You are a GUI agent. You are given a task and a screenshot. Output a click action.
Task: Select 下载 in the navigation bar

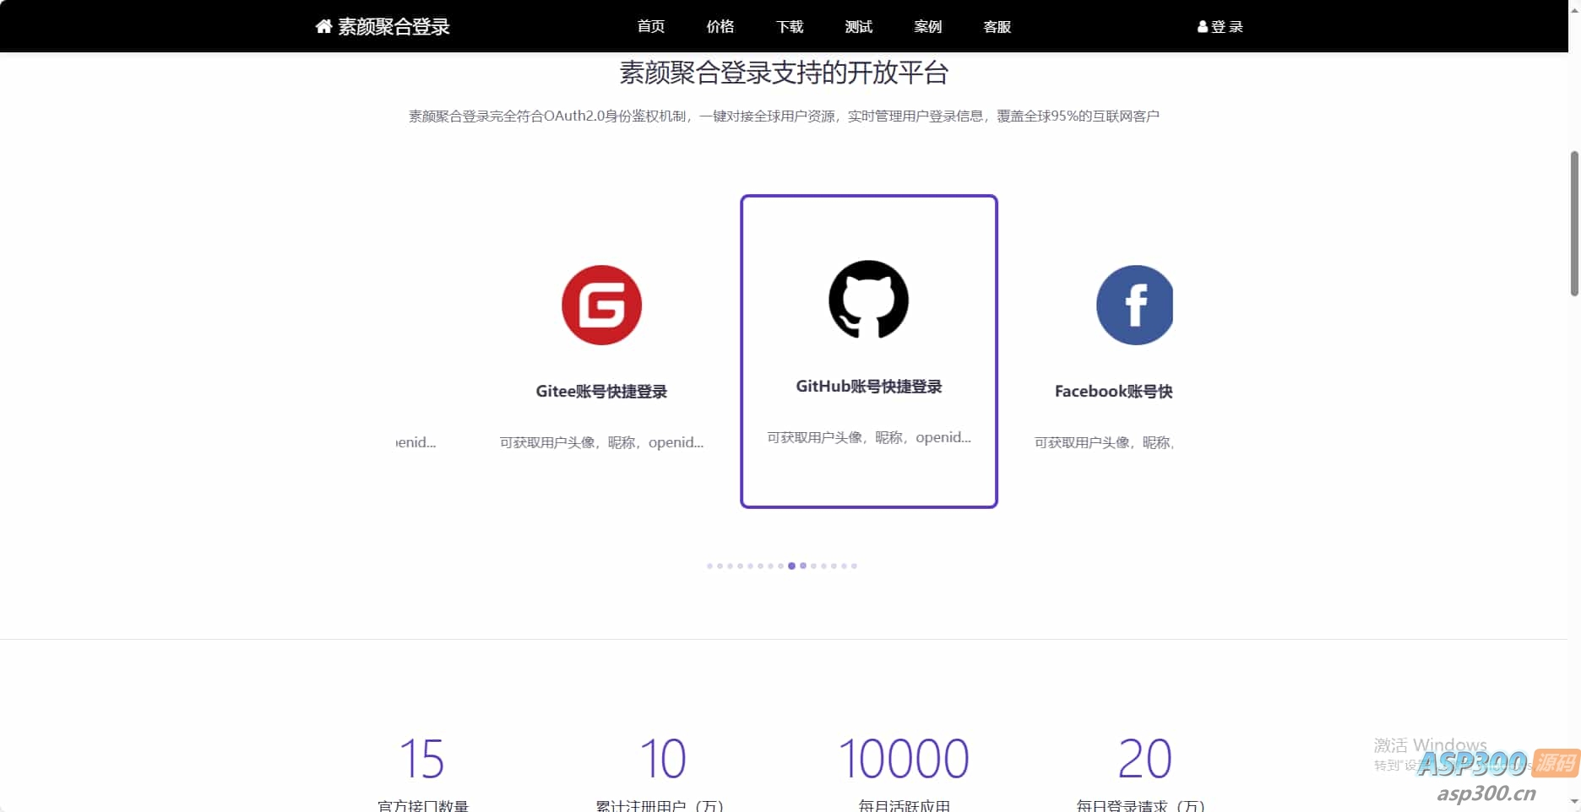pyautogui.click(x=789, y=26)
